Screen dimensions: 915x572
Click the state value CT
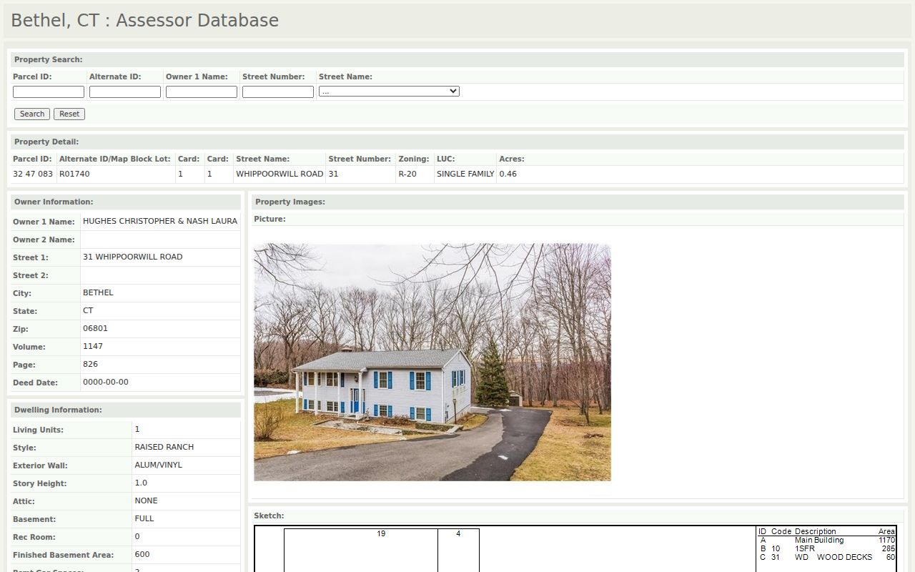pyautogui.click(x=88, y=311)
